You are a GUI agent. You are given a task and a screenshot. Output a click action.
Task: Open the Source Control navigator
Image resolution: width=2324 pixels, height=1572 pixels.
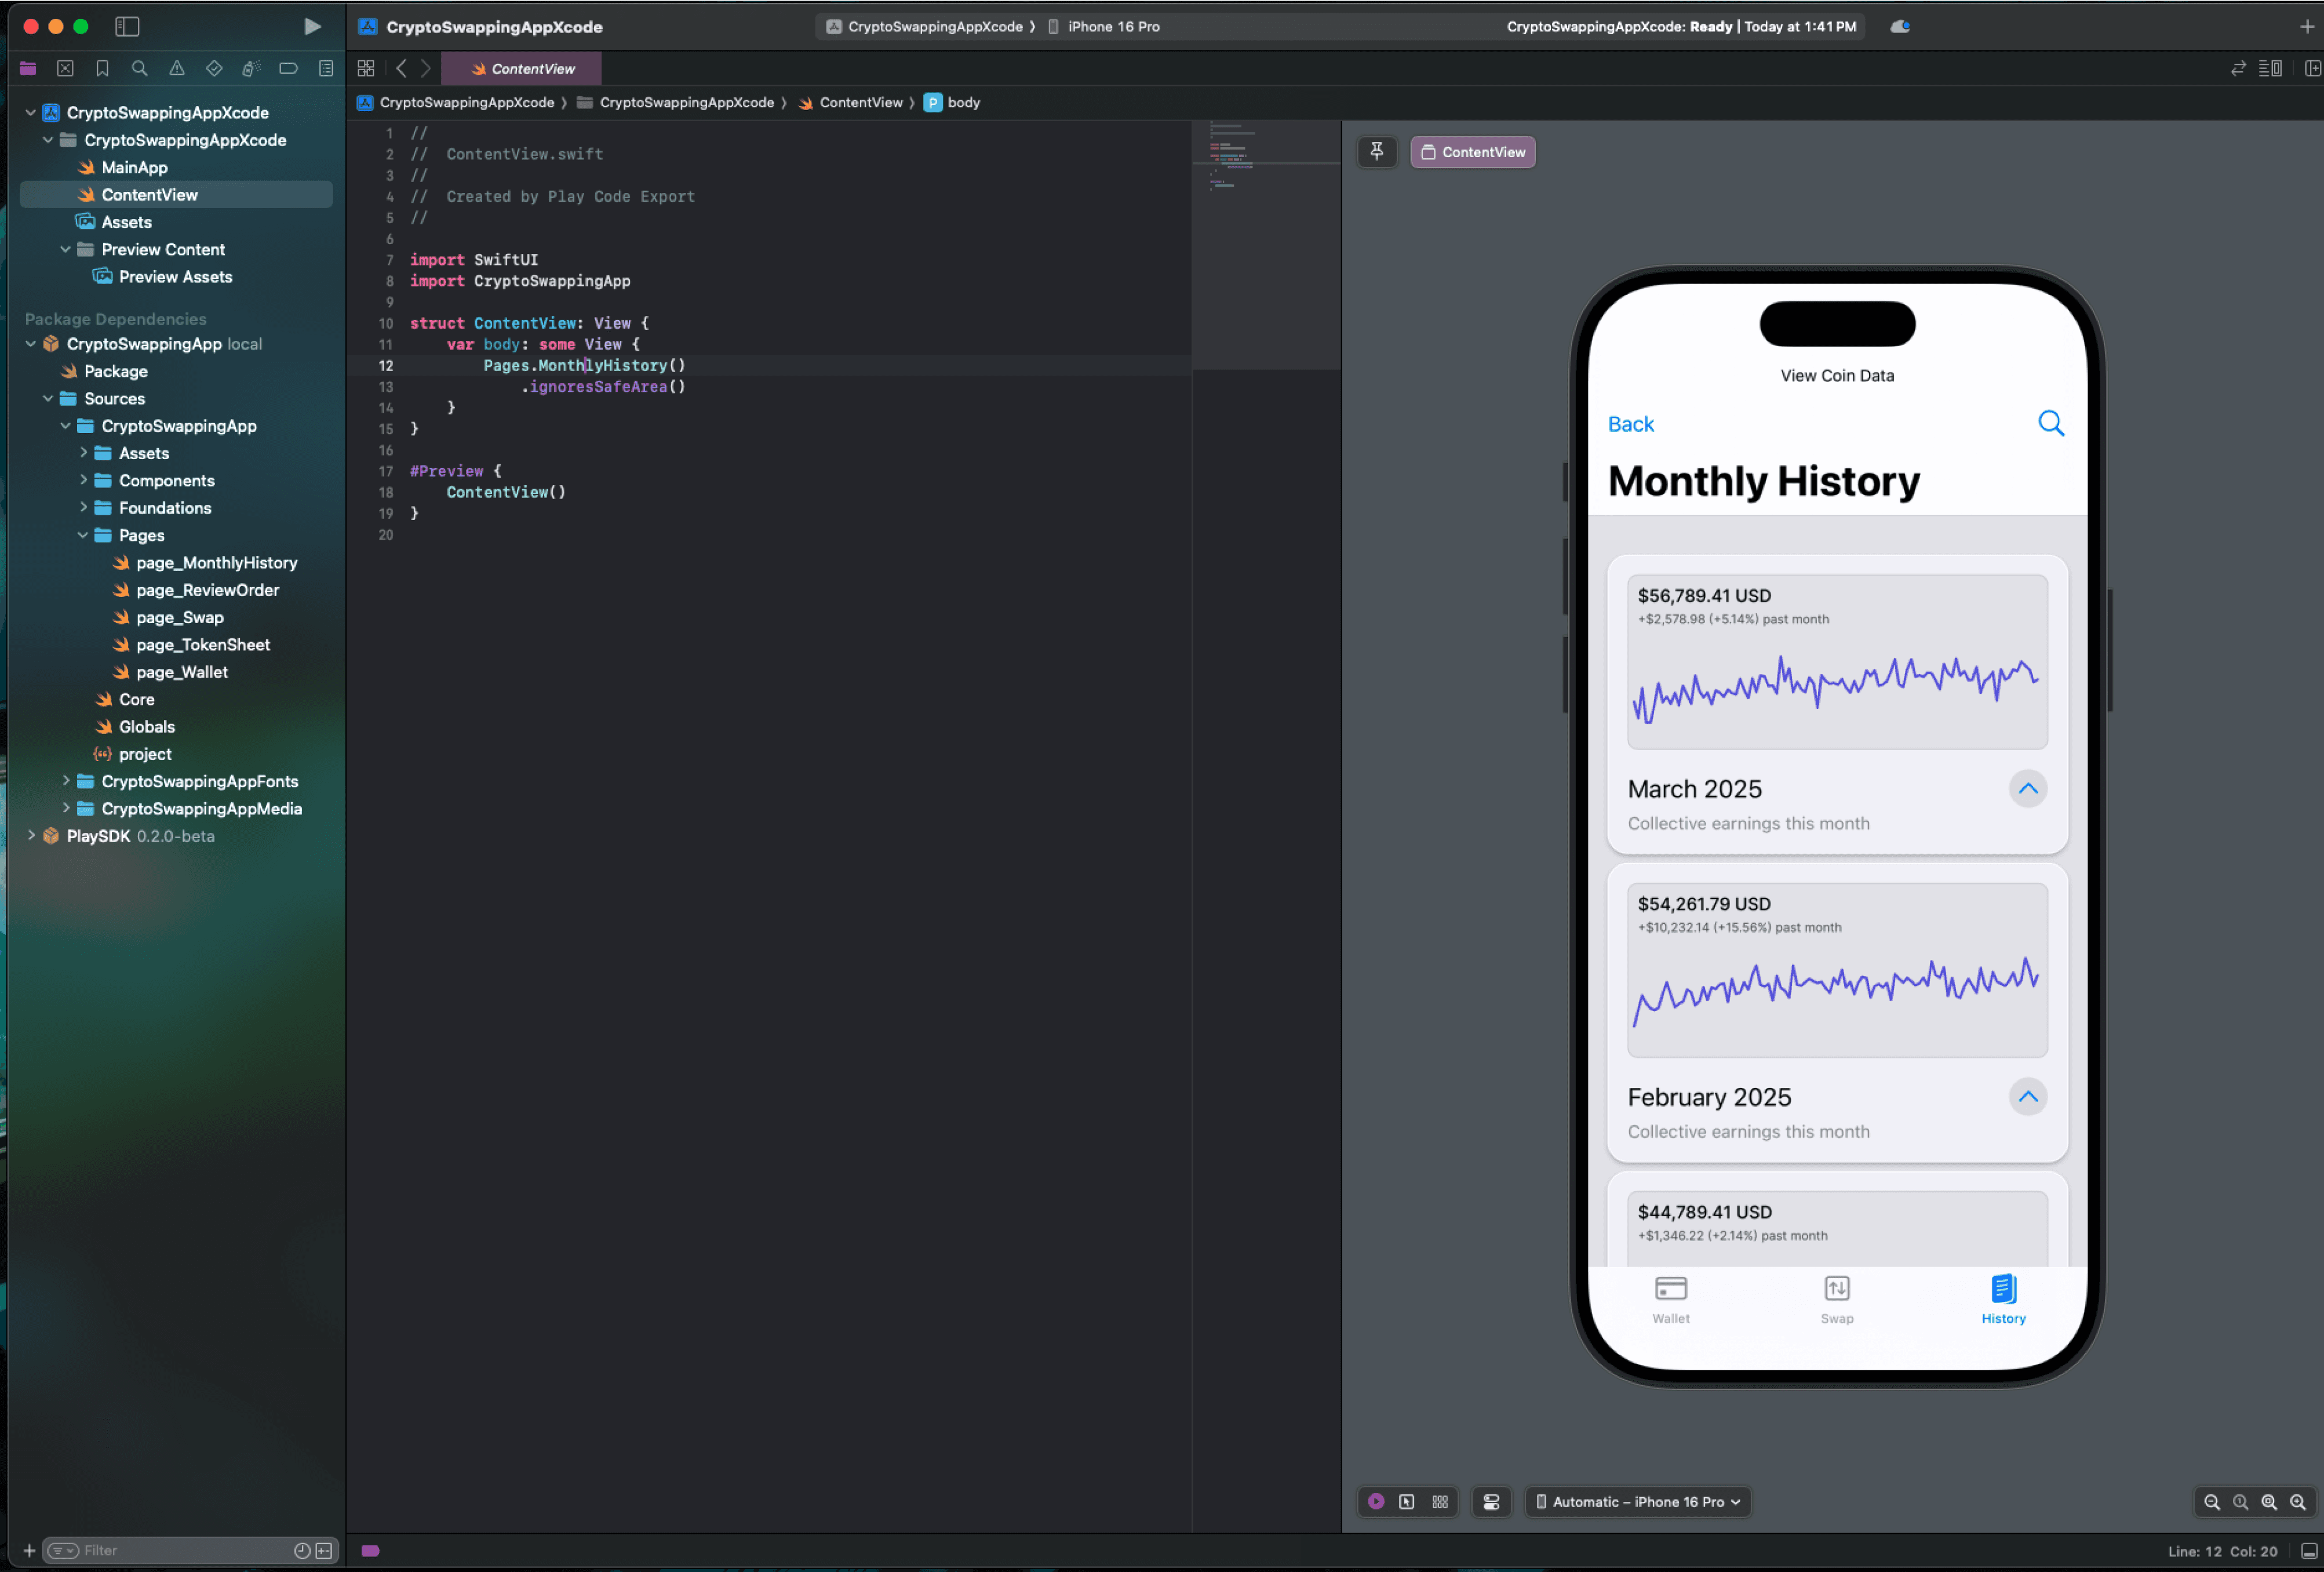(65, 68)
